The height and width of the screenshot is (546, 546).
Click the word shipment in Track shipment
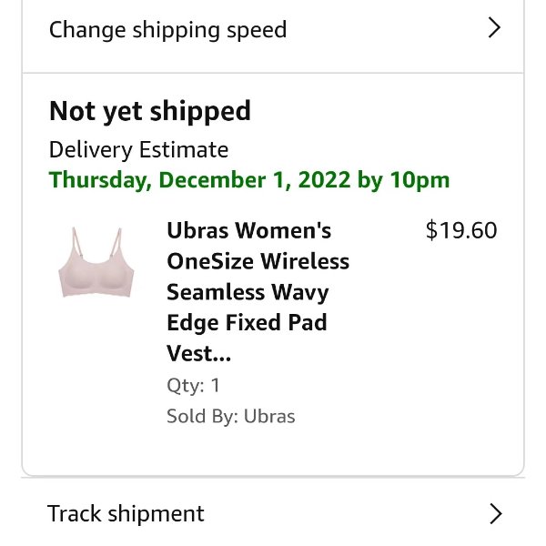click(156, 514)
